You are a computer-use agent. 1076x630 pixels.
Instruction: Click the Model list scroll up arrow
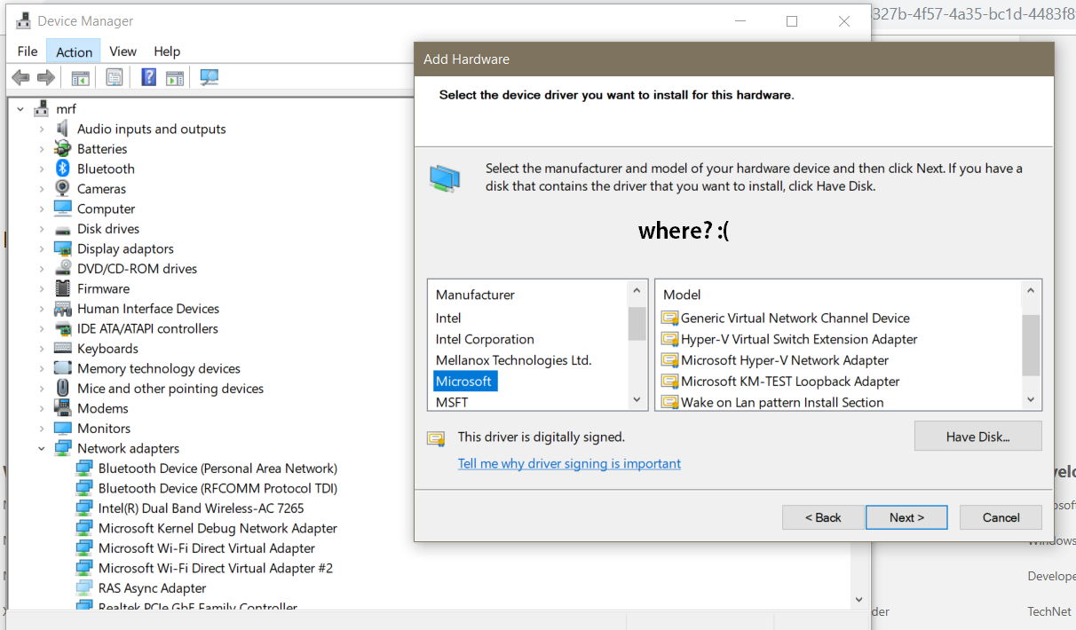point(1030,291)
